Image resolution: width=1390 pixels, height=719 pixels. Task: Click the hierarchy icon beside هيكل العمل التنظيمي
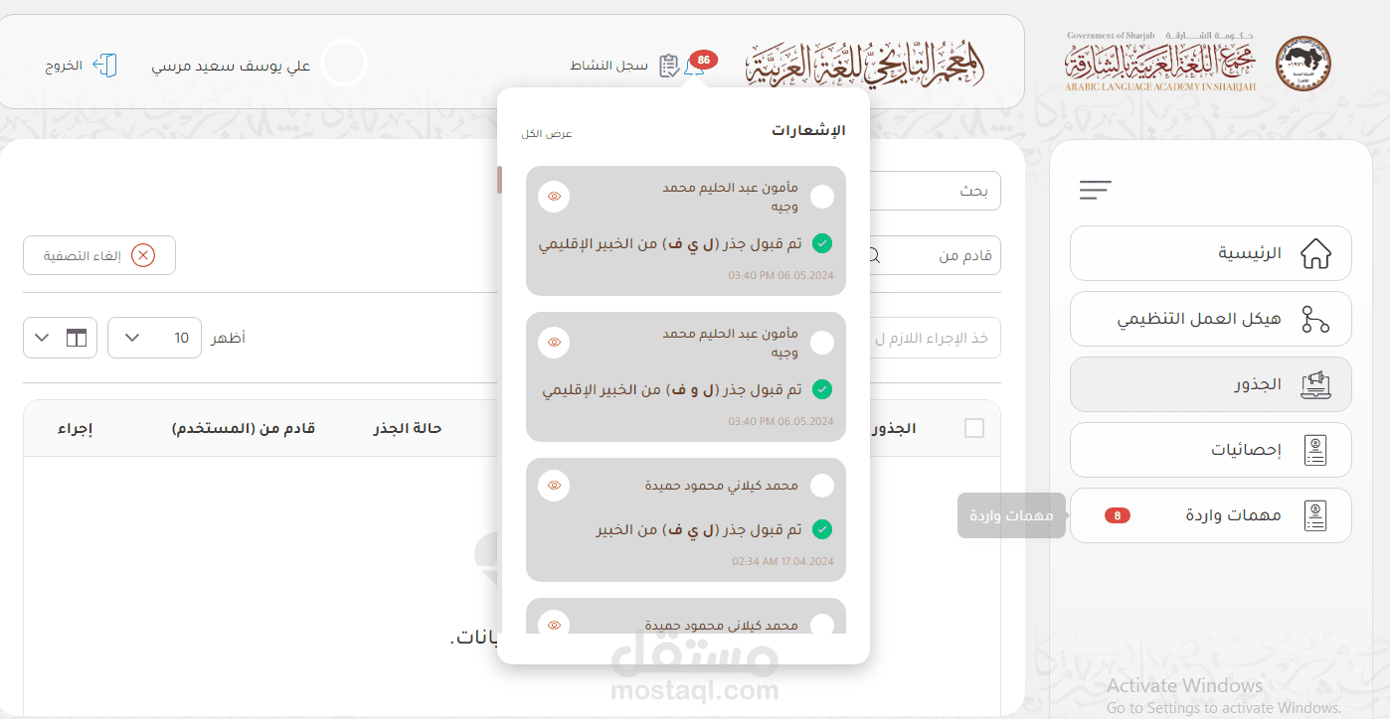coord(1315,319)
